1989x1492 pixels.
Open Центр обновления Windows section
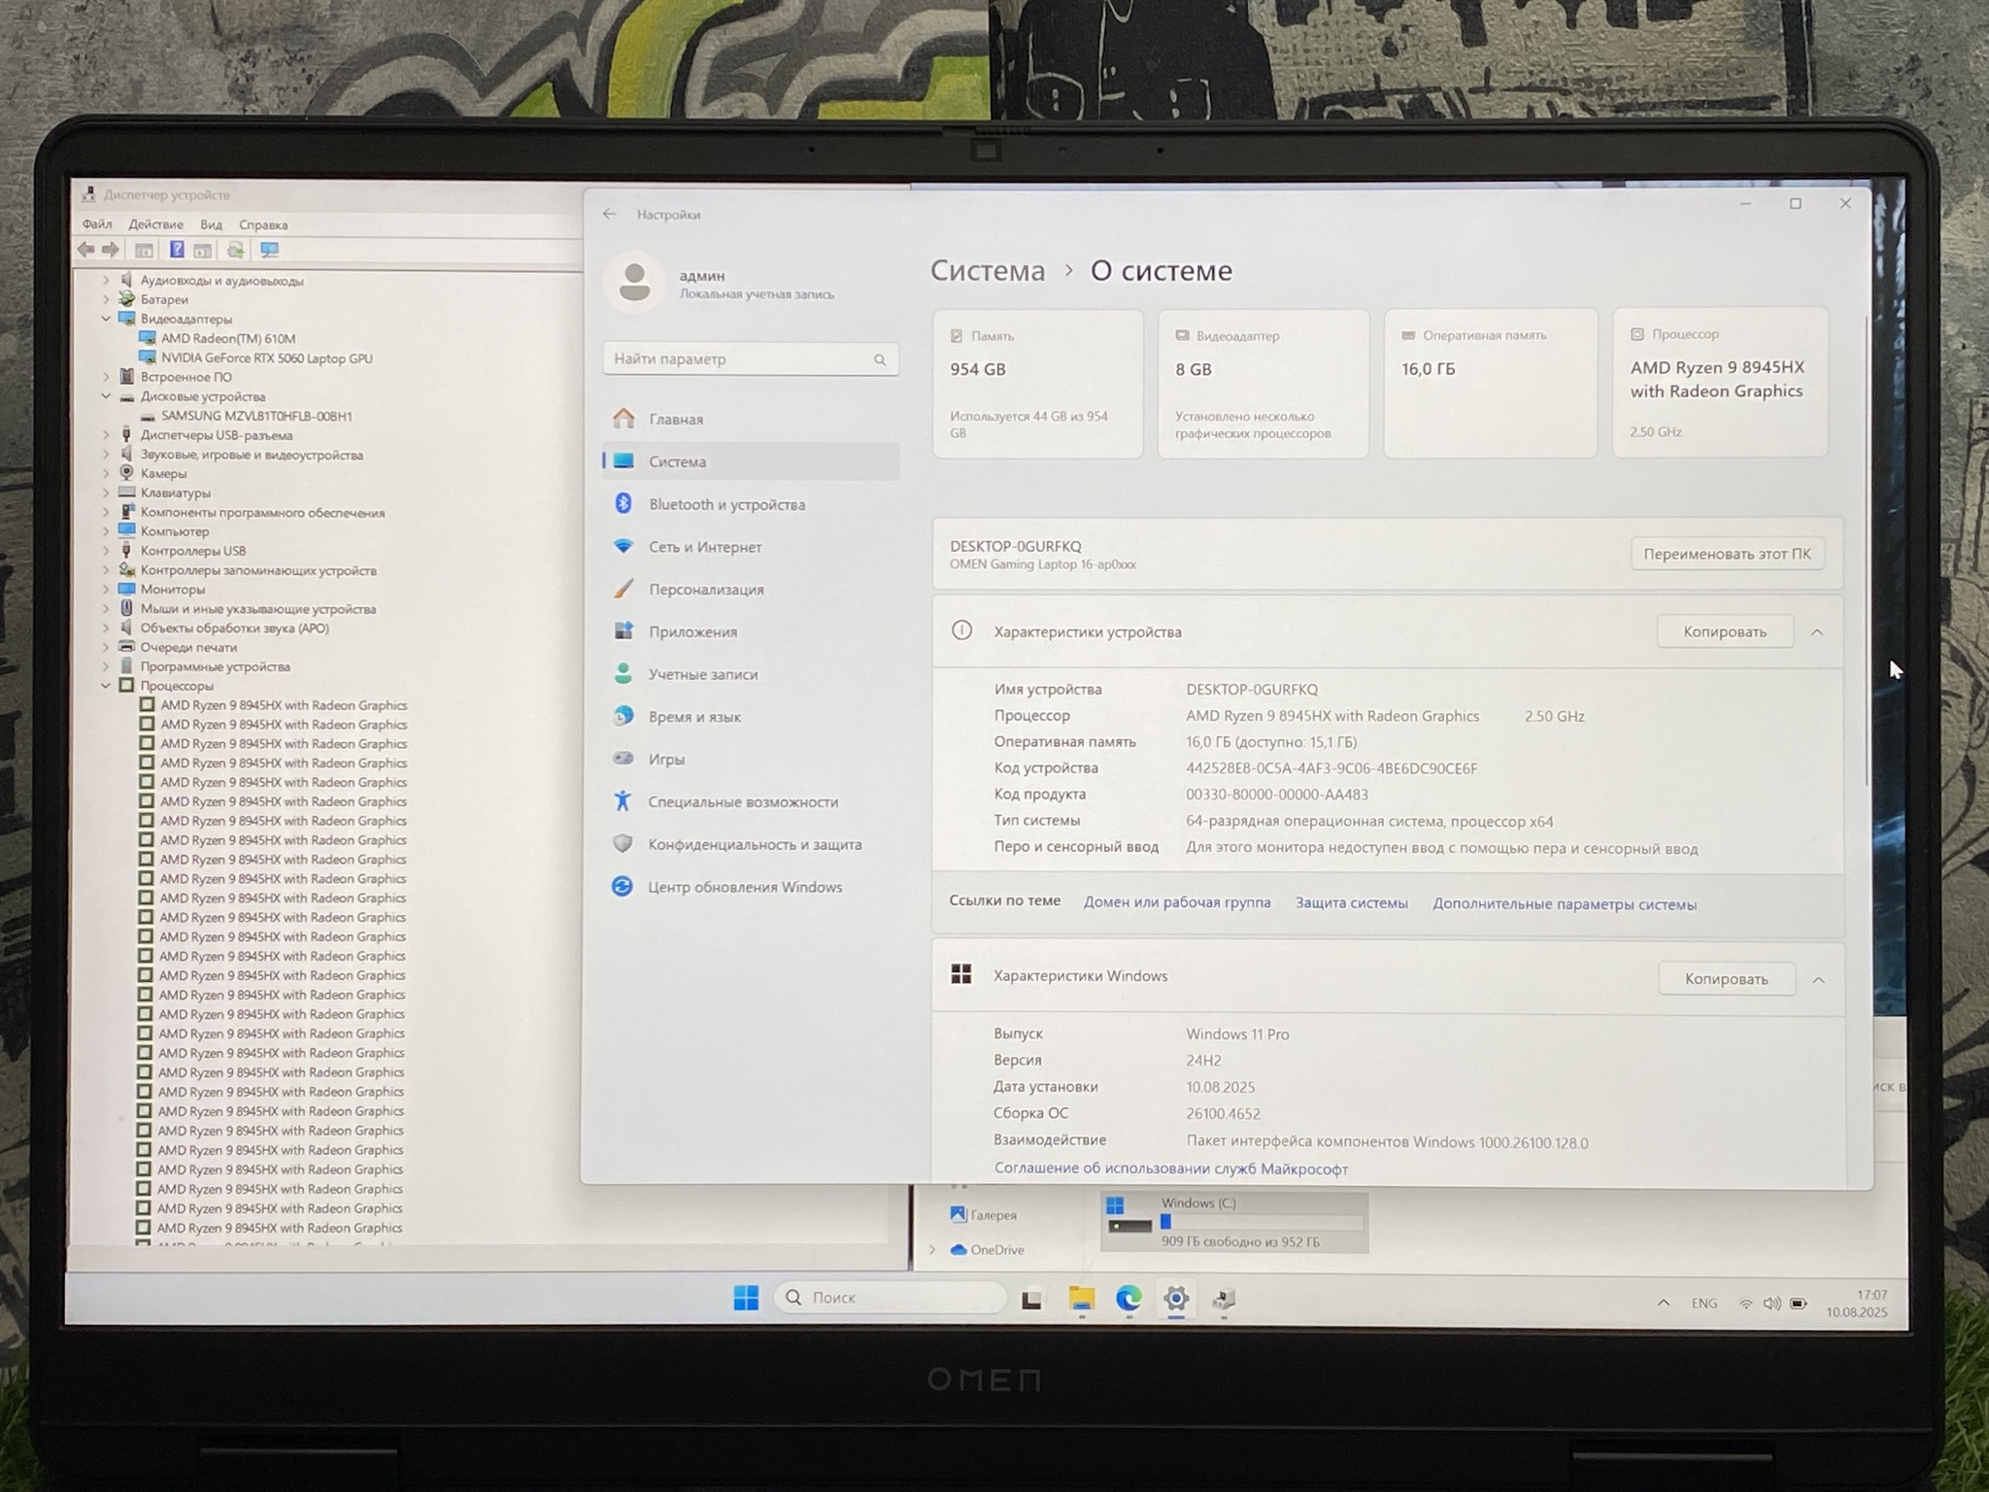pos(745,887)
